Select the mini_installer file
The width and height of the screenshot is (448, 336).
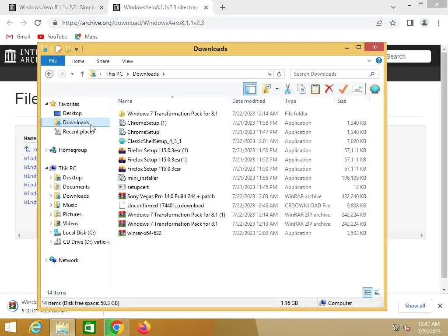click(143, 178)
